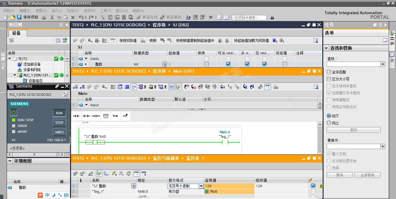The image size is (396, 199).
Task: Click the green power icon in PLCSIM
Action: (14, 113)
